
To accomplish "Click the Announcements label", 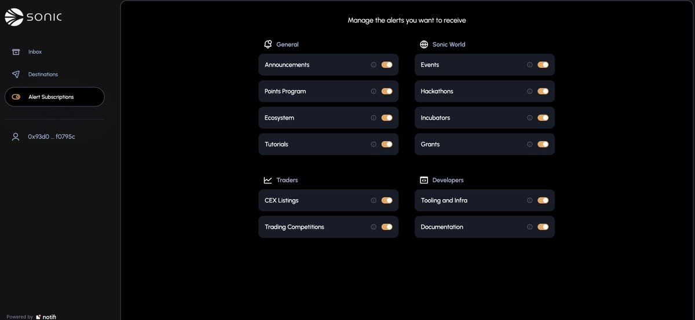I will (287, 65).
